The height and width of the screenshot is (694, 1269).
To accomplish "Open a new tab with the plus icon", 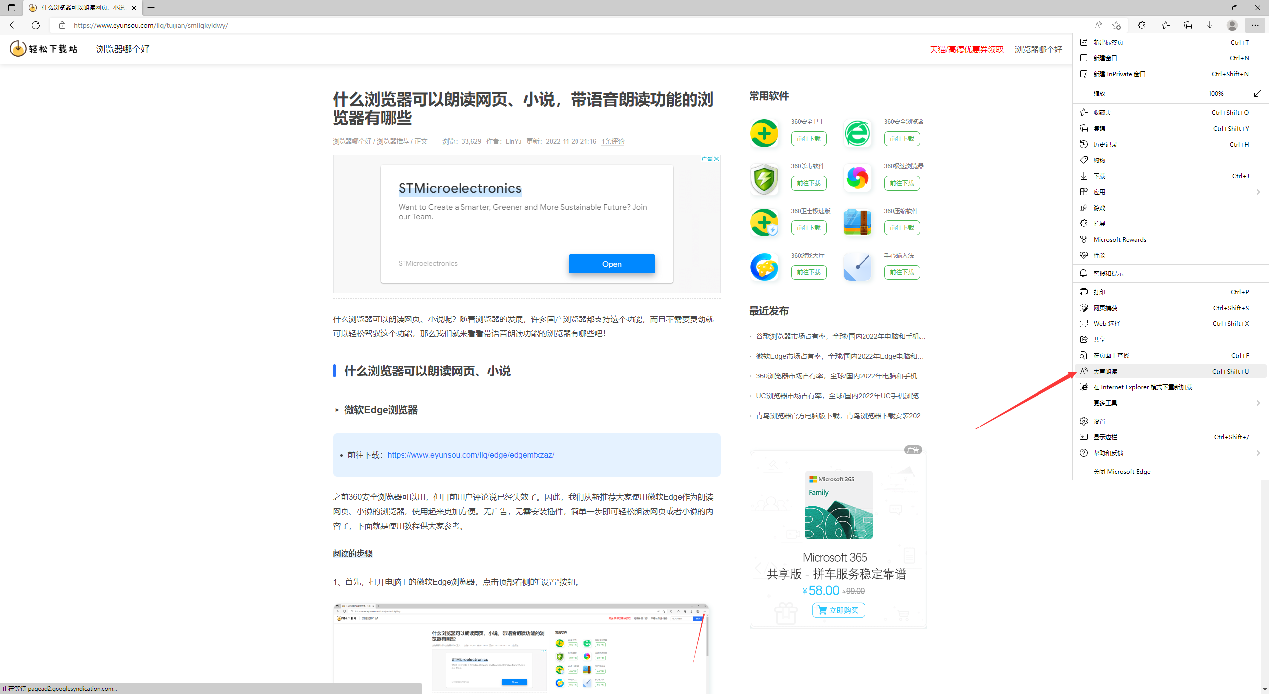I will [151, 8].
